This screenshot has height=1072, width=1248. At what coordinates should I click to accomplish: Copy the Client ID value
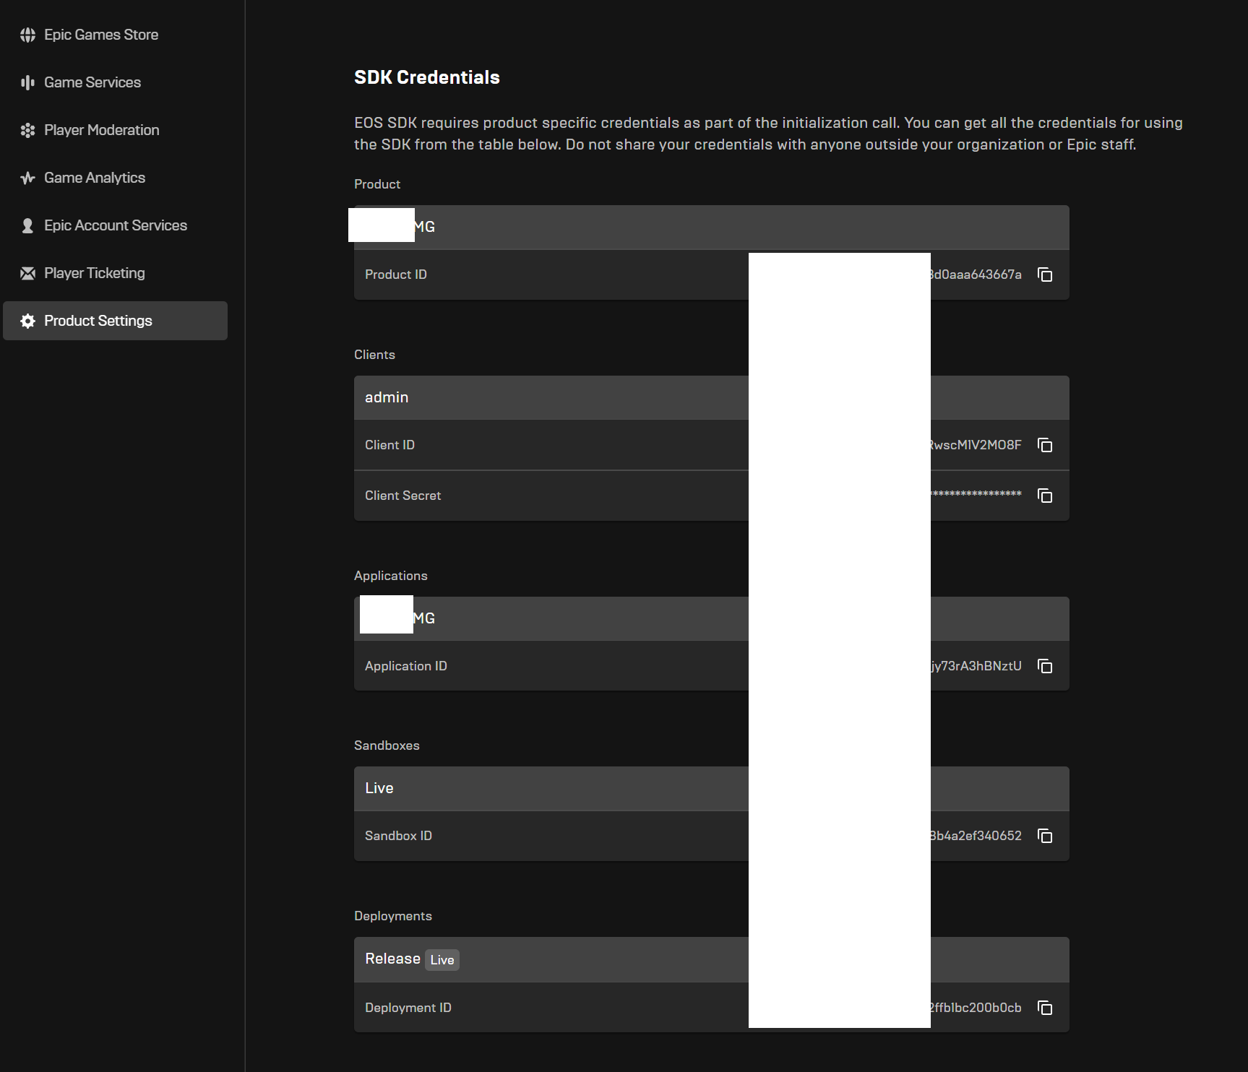[1045, 445]
